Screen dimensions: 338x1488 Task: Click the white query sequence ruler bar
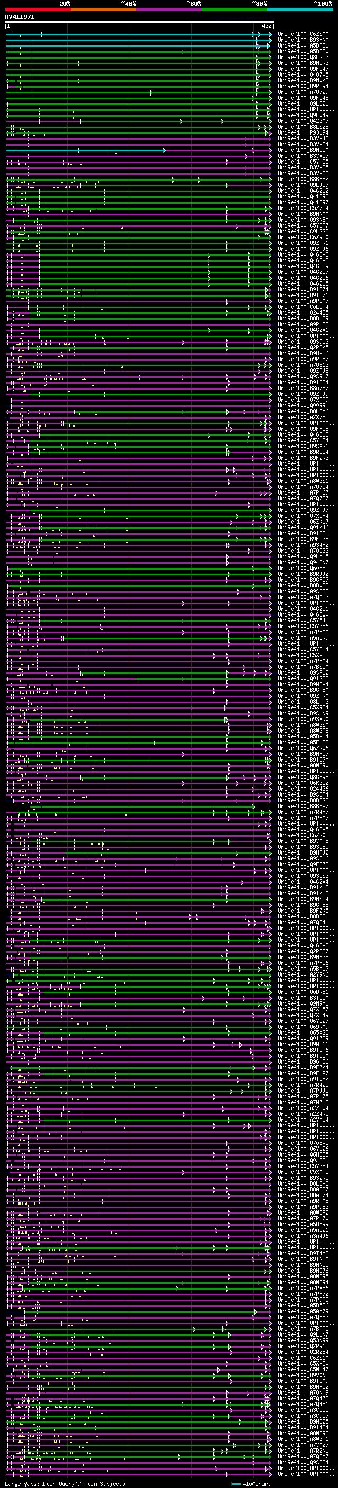(139, 21)
